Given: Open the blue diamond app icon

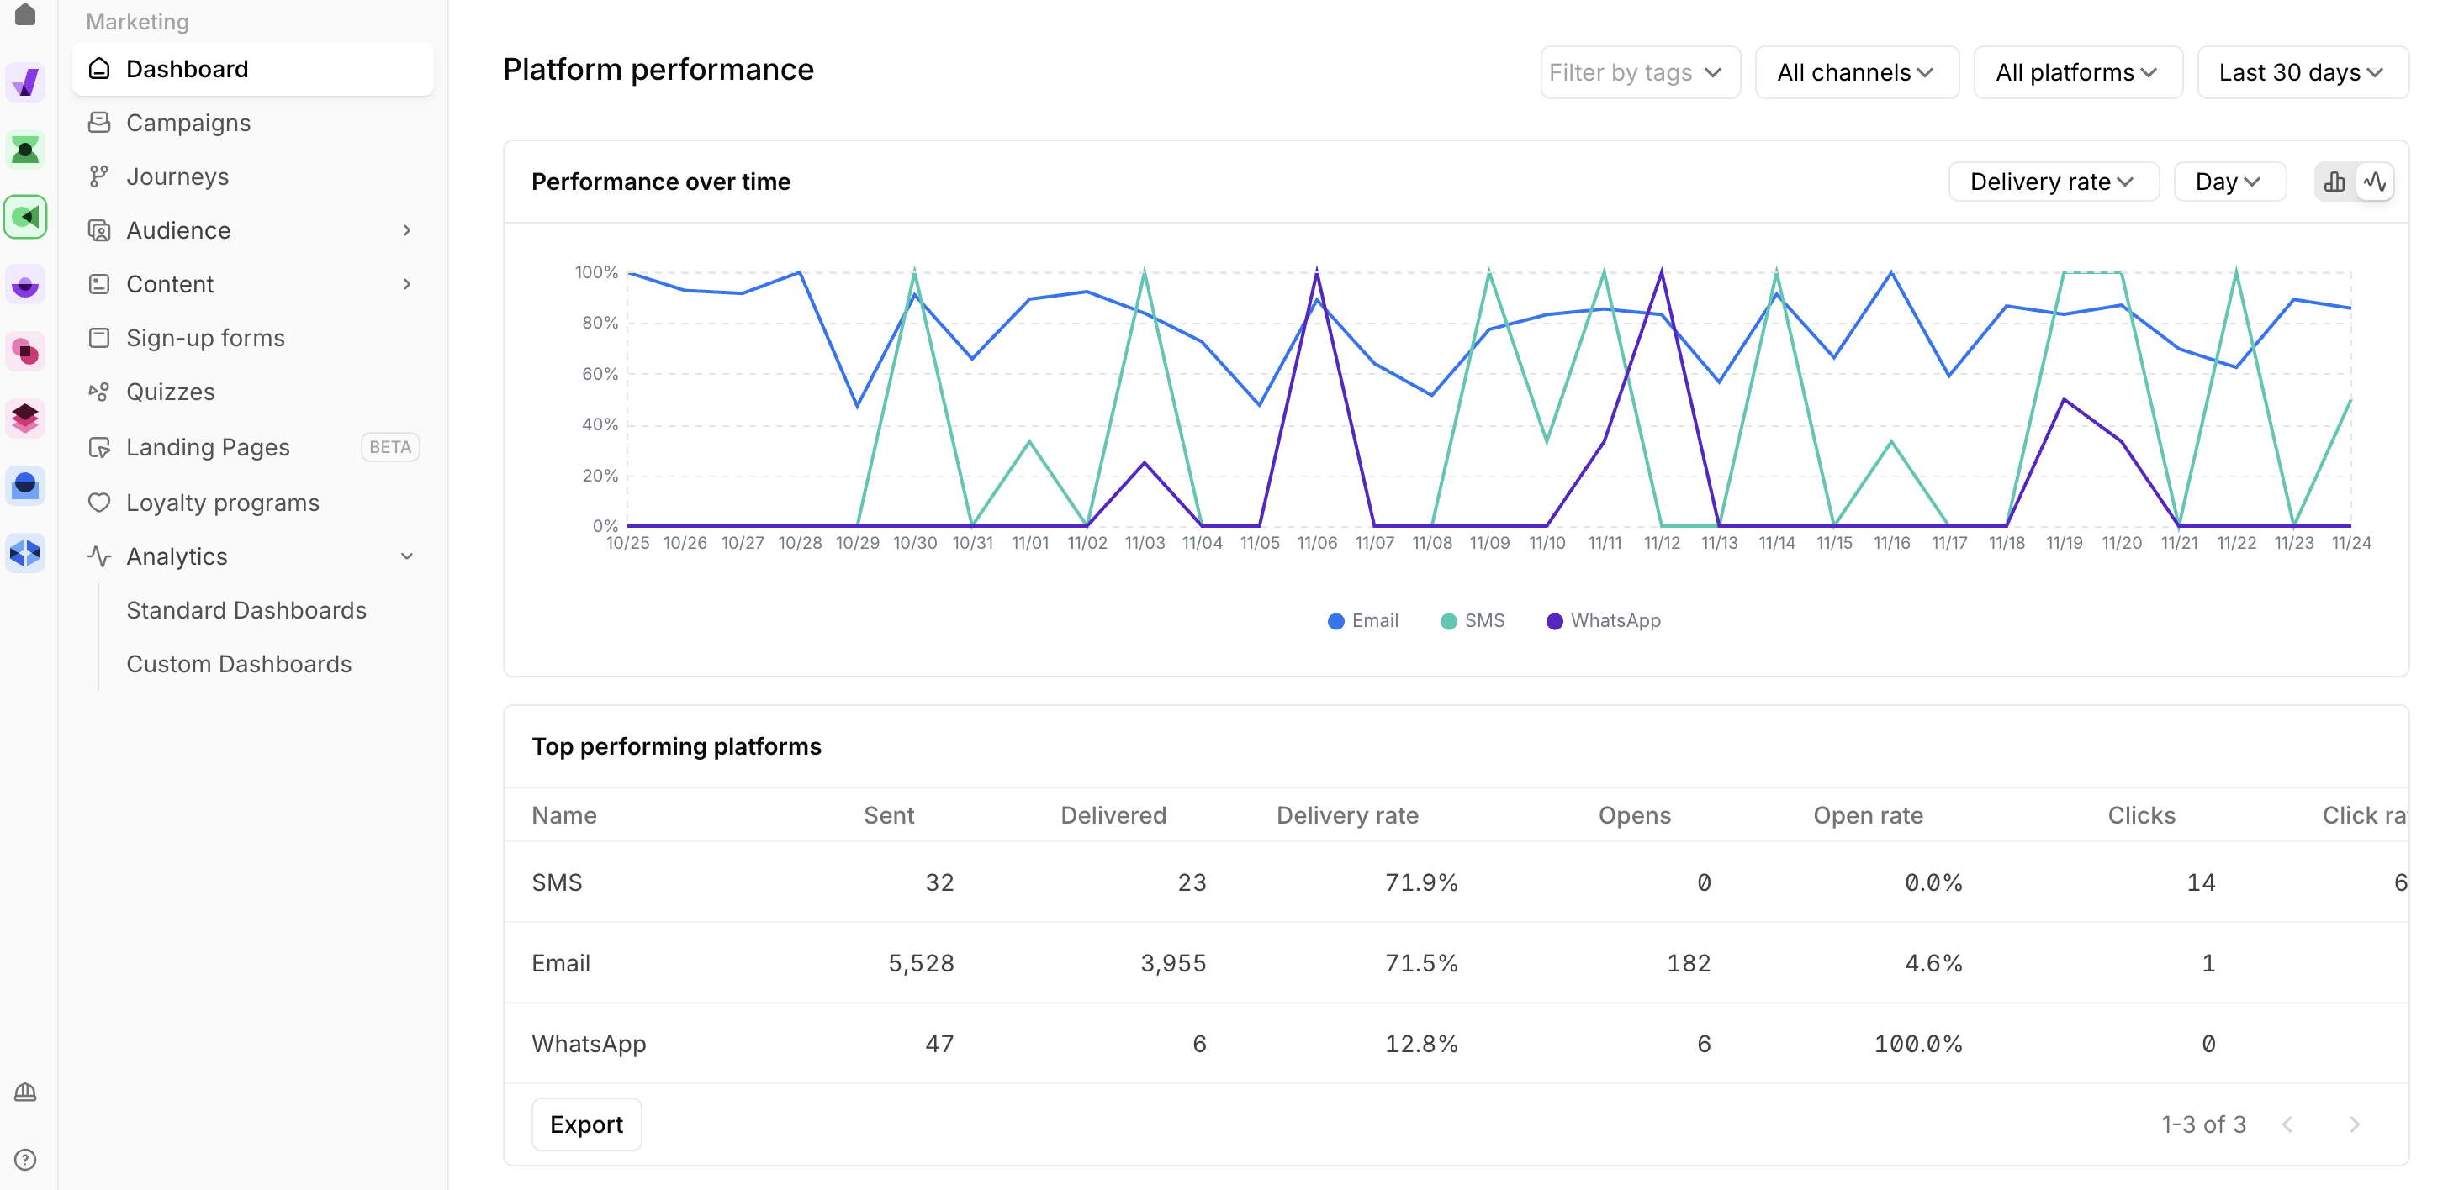Looking at the screenshot, I should [26, 552].
